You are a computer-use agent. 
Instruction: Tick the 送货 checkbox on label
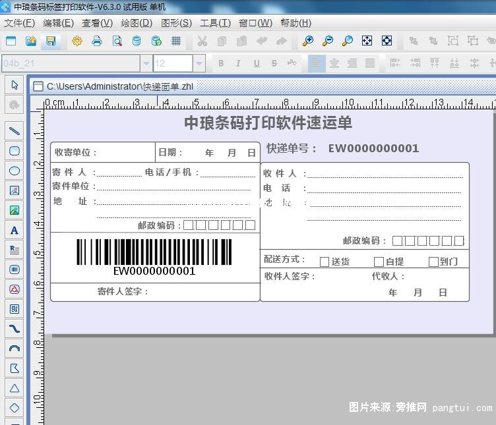tap(325, 262)
